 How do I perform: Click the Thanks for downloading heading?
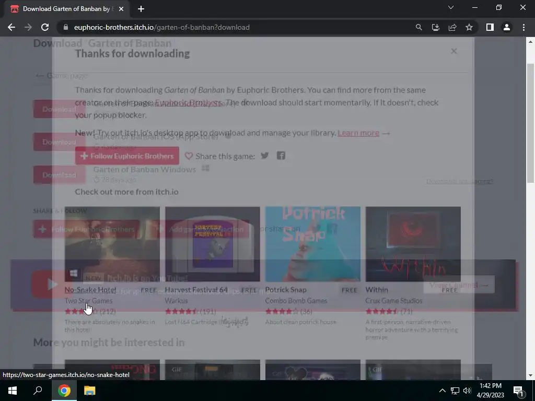tap(132, 54)
